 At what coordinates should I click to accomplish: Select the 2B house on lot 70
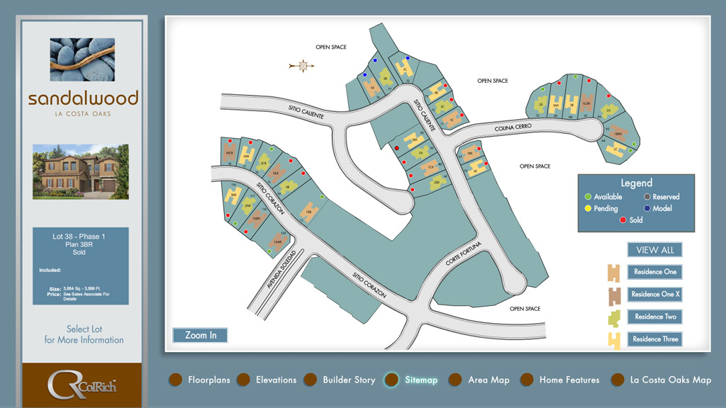click(x=541, y=104)
